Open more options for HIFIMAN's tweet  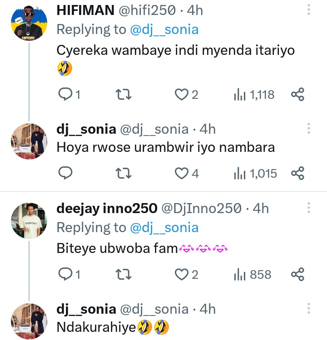(x=309, y=10)
